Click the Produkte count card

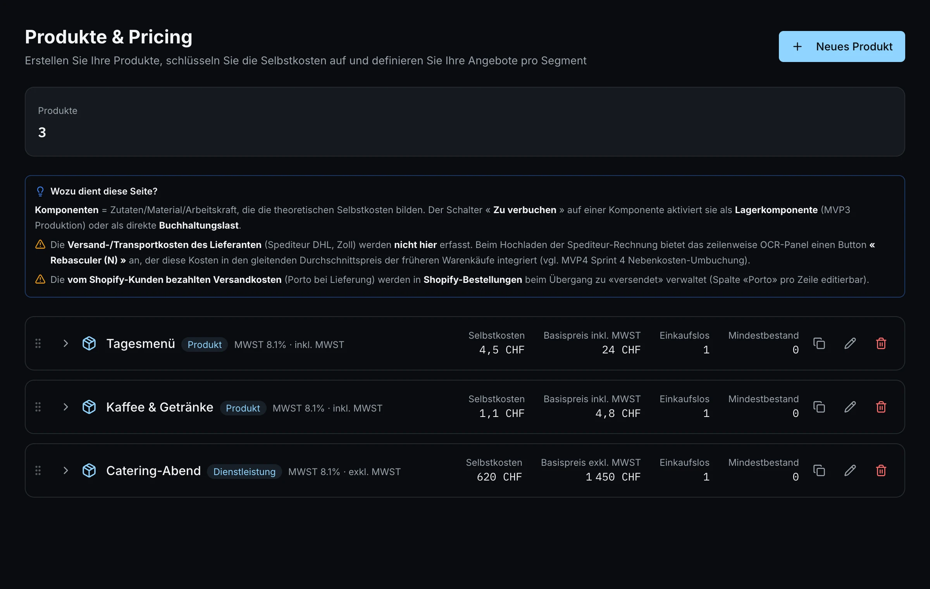(465, 122)
